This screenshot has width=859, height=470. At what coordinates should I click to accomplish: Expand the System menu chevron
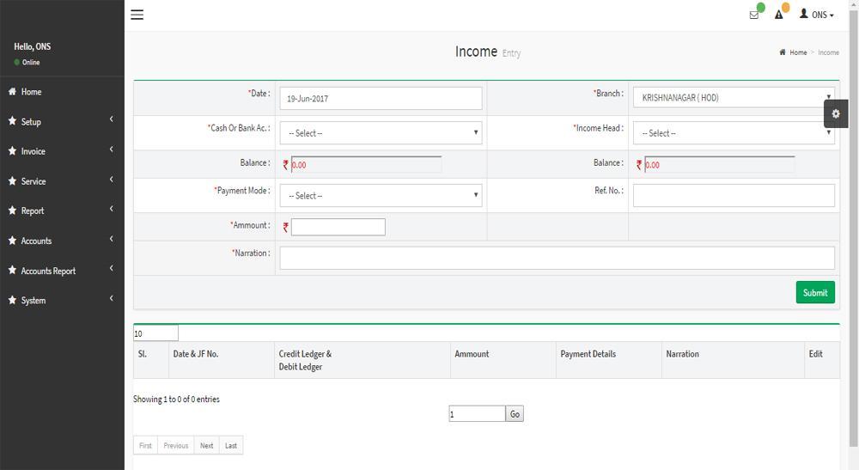(x=111, y=298)
